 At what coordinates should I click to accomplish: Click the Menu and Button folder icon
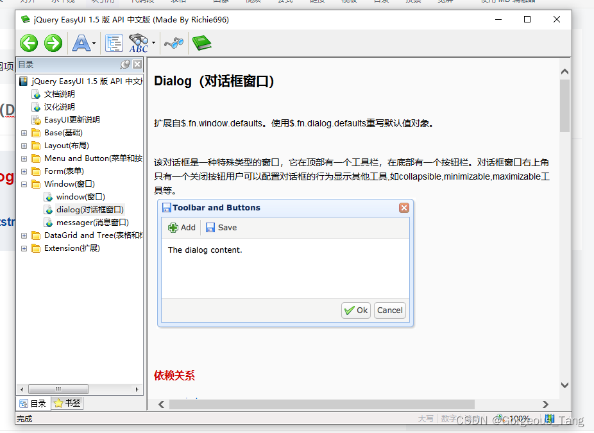(36, 158)
